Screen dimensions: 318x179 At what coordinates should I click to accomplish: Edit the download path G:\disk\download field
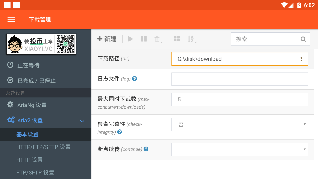tap(240, 59)
